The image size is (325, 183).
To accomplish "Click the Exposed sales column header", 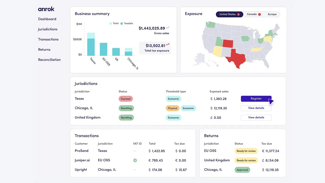I will coord(219,91).
